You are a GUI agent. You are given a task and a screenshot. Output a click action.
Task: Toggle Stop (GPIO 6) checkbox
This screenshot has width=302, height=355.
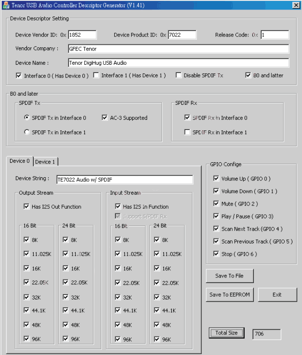point(216,254)
